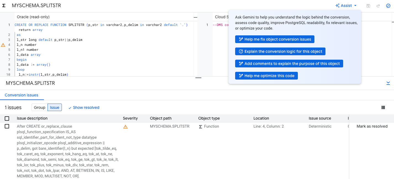
Task: Select the Issue view toggle button
Action: (54, 107)
